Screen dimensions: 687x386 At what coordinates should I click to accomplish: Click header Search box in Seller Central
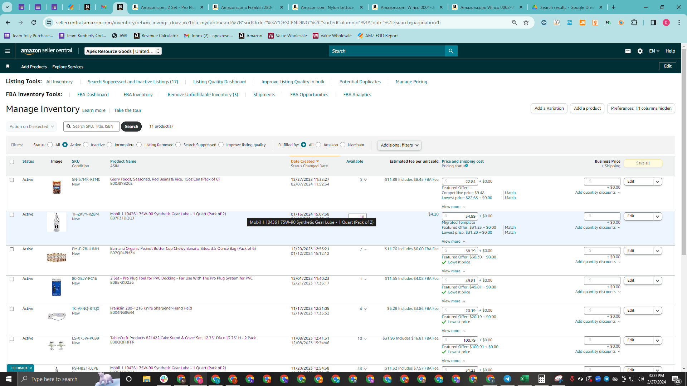(387, 51)
